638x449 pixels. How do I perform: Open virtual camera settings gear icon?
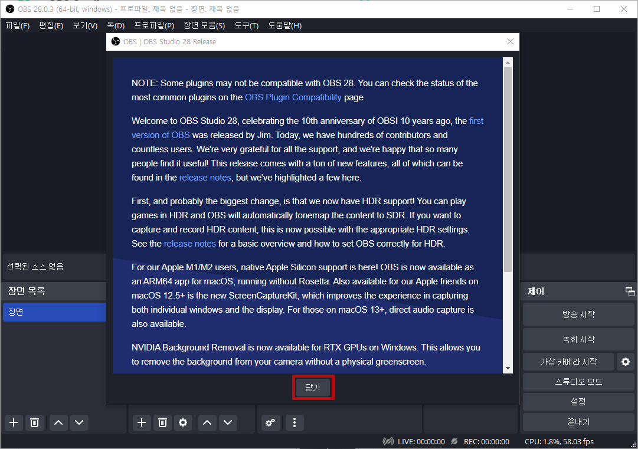(626, 362)
